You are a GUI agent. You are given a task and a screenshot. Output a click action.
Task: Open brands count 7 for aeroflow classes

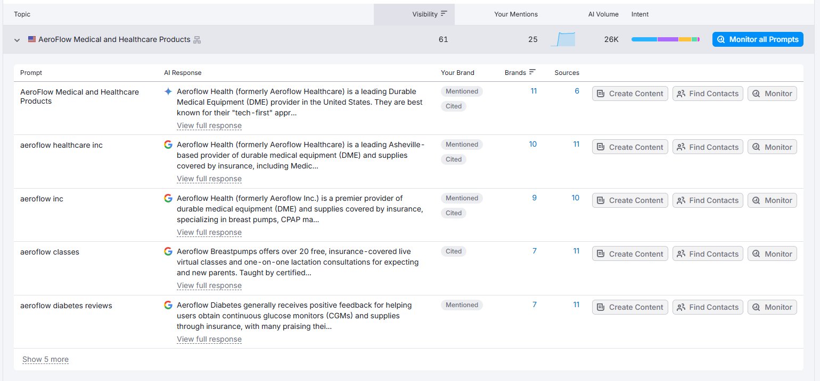click(535, 251)
